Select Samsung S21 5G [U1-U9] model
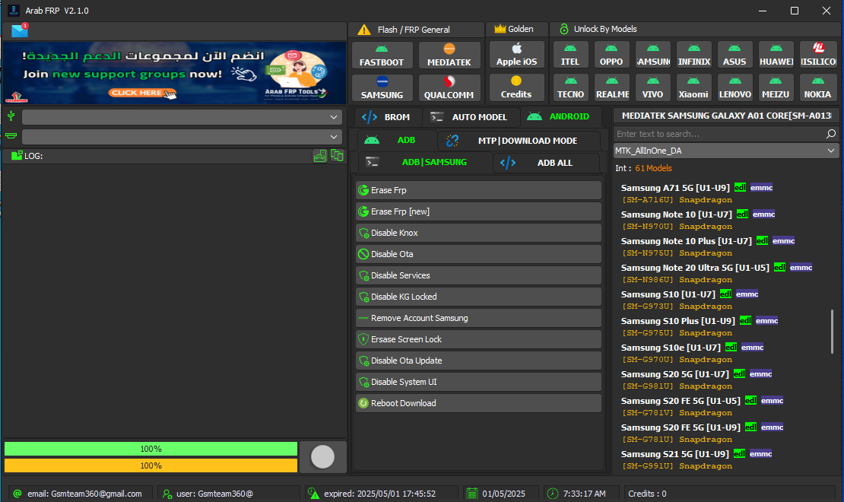Screen dimensions: 844x502 [696, 459]
